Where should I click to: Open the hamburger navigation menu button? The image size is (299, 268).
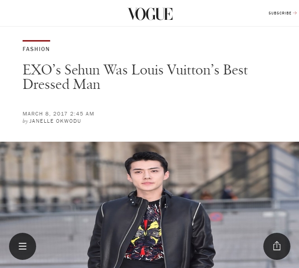coord(23,246)
